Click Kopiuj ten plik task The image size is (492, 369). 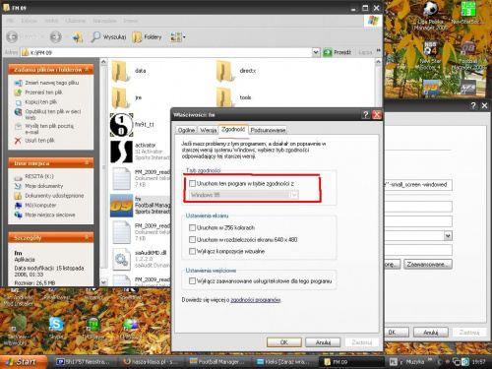click(x=41, y=101)
